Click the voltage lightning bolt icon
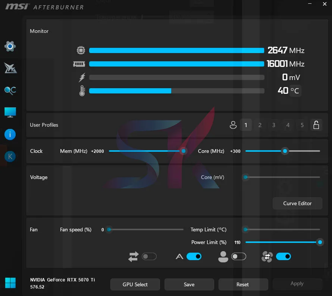Image resolution: width=332 pixels, height=296 pixels. 82,77
